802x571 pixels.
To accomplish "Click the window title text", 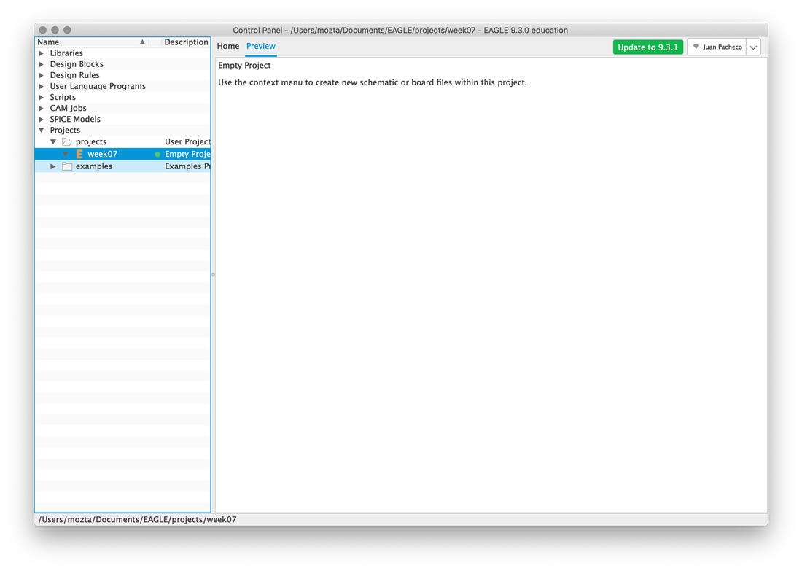I will point(400,30).
